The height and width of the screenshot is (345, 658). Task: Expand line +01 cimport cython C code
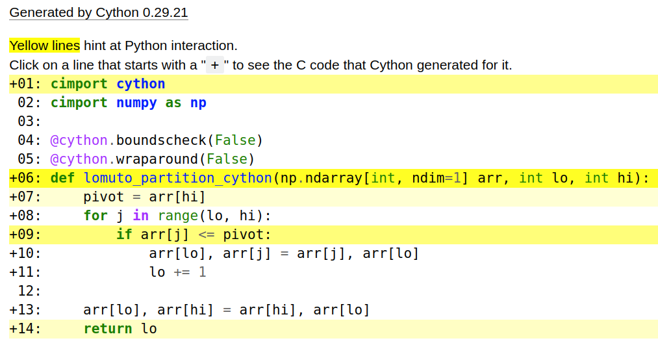tap(26, 84)
